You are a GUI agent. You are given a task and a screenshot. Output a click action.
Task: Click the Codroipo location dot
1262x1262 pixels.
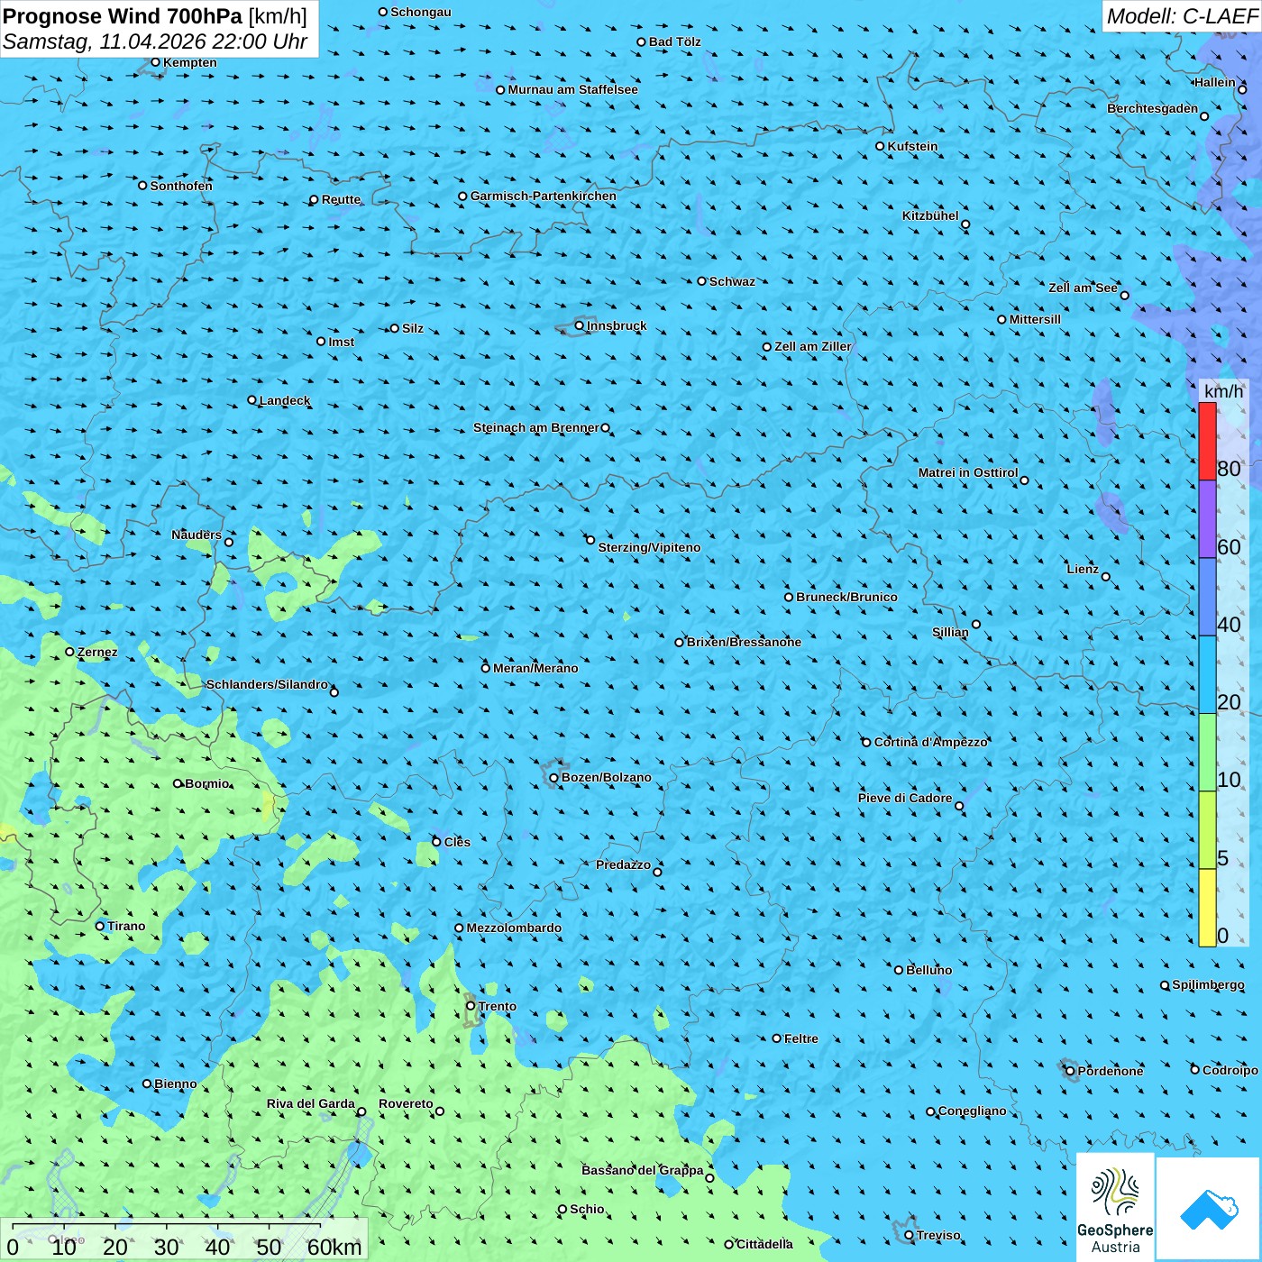pyautogui.click(x=1195, y=1070)
